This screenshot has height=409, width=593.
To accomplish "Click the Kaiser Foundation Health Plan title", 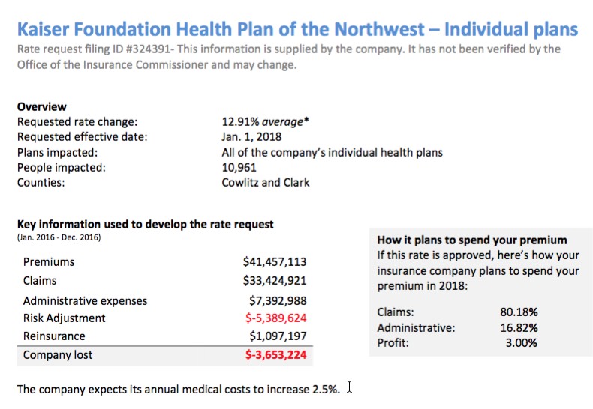I will tap(297, 29).
